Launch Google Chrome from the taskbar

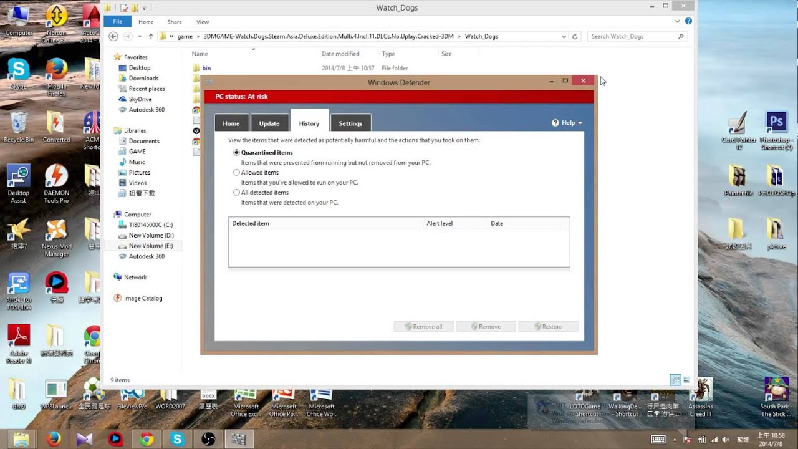pyautogui.click(x=147, y=439)
